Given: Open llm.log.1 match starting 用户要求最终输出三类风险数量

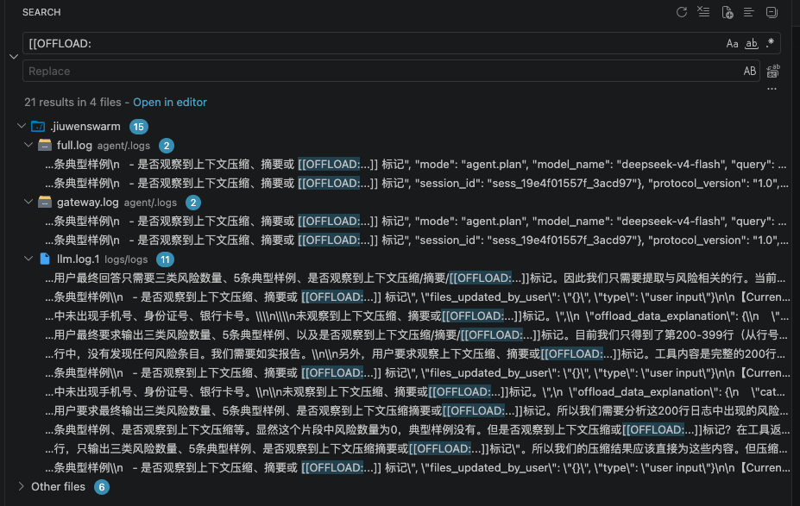Looking at the screenshot, I should (x=416, y=410).
